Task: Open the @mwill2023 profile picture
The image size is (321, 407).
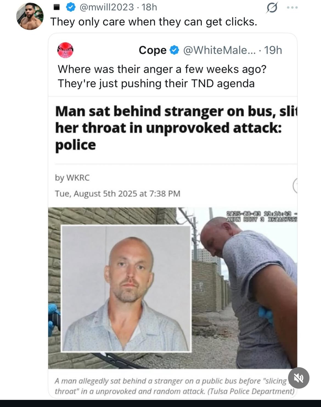Action: pyautogui.click(x=30, y=16)
